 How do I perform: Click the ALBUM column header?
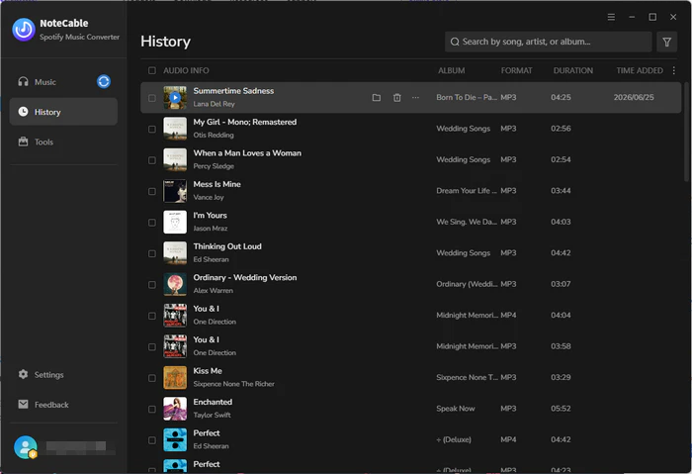click(451, 70)
